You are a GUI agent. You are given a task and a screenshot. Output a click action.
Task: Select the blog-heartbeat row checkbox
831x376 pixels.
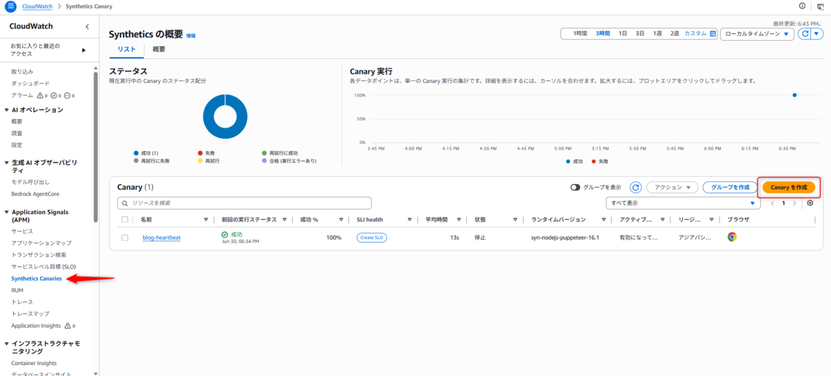pos(125,238)
